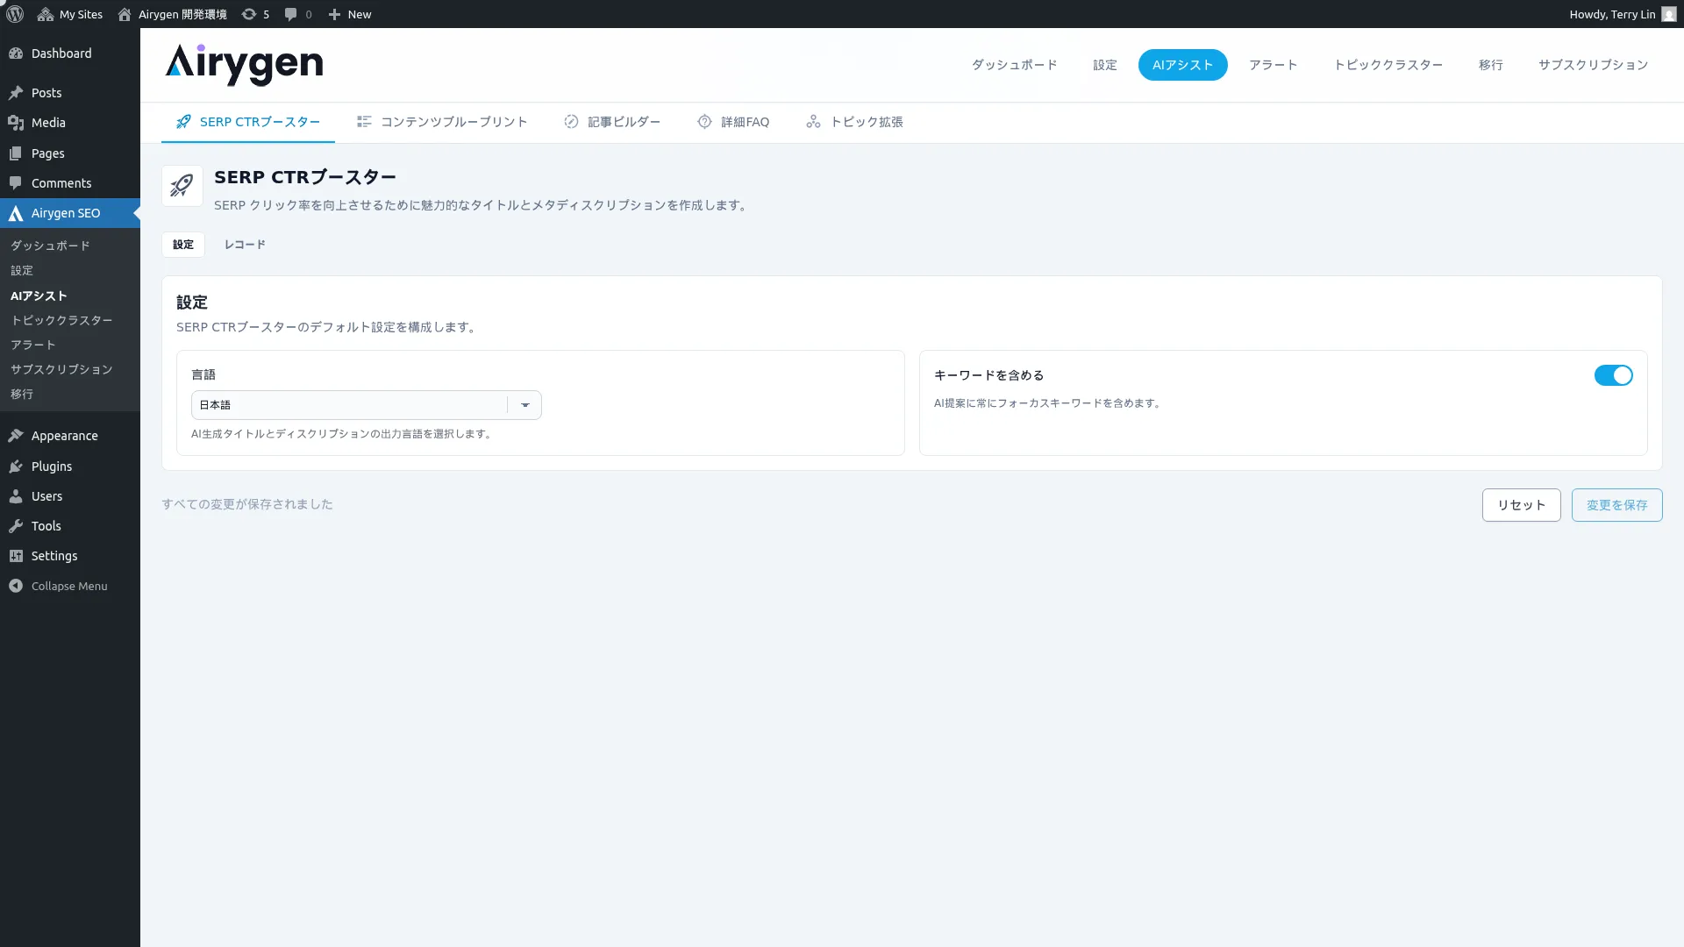1684x947 pixels.
Task: Go to 移行 in top navigation
Action: pyautogui.click(x=1490, y=65)
